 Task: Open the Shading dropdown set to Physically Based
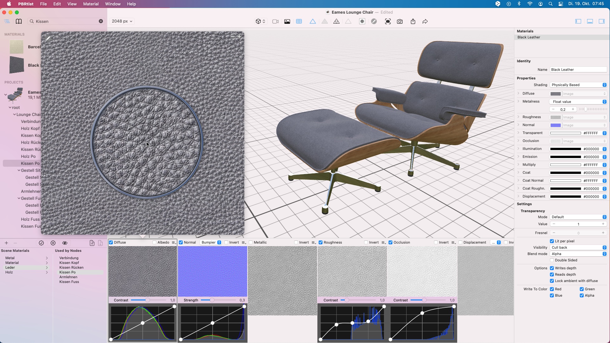coord(578,85)
